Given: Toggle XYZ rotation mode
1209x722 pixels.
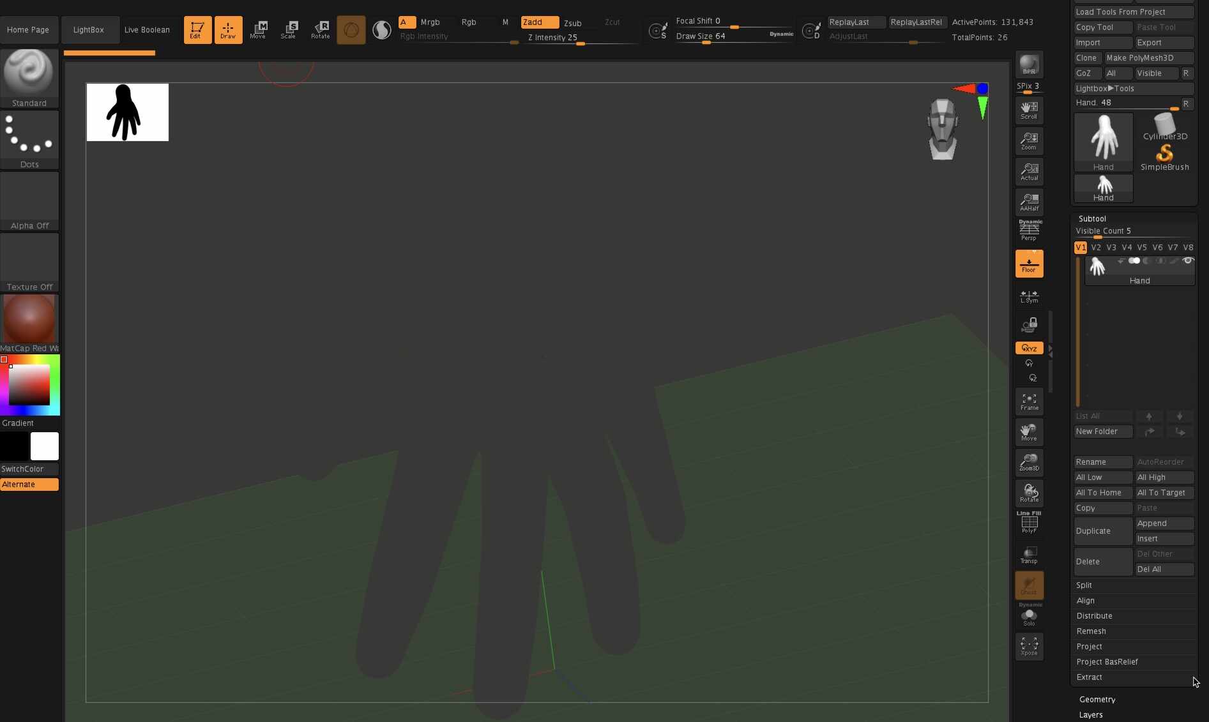Looking at the screenshot, I should pos(1029,348).
